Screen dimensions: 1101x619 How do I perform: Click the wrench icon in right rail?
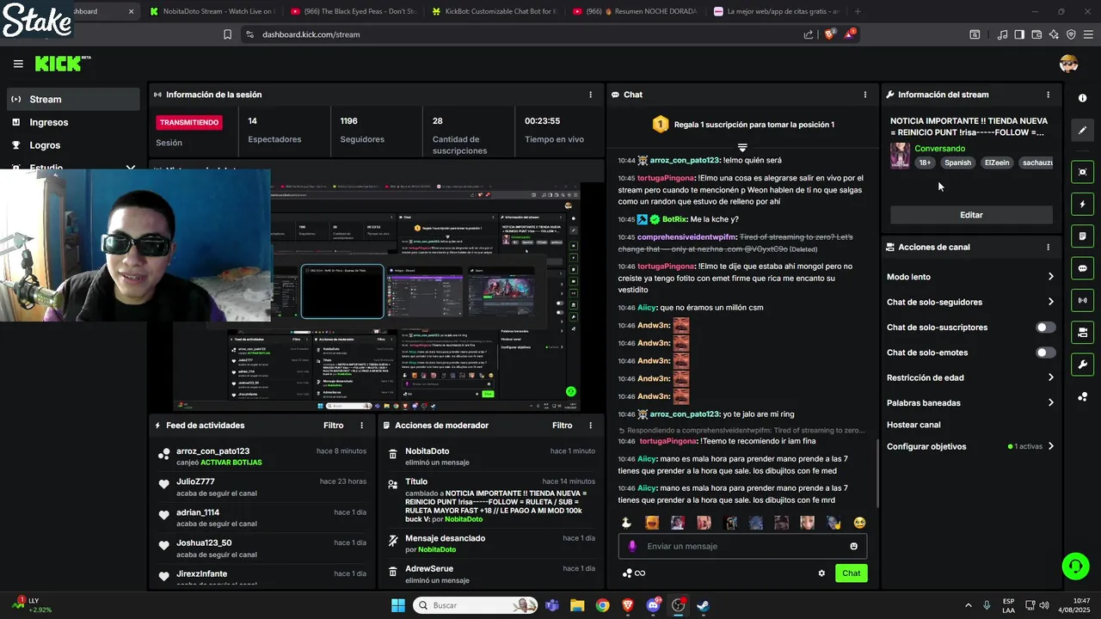click(1082, 365)
